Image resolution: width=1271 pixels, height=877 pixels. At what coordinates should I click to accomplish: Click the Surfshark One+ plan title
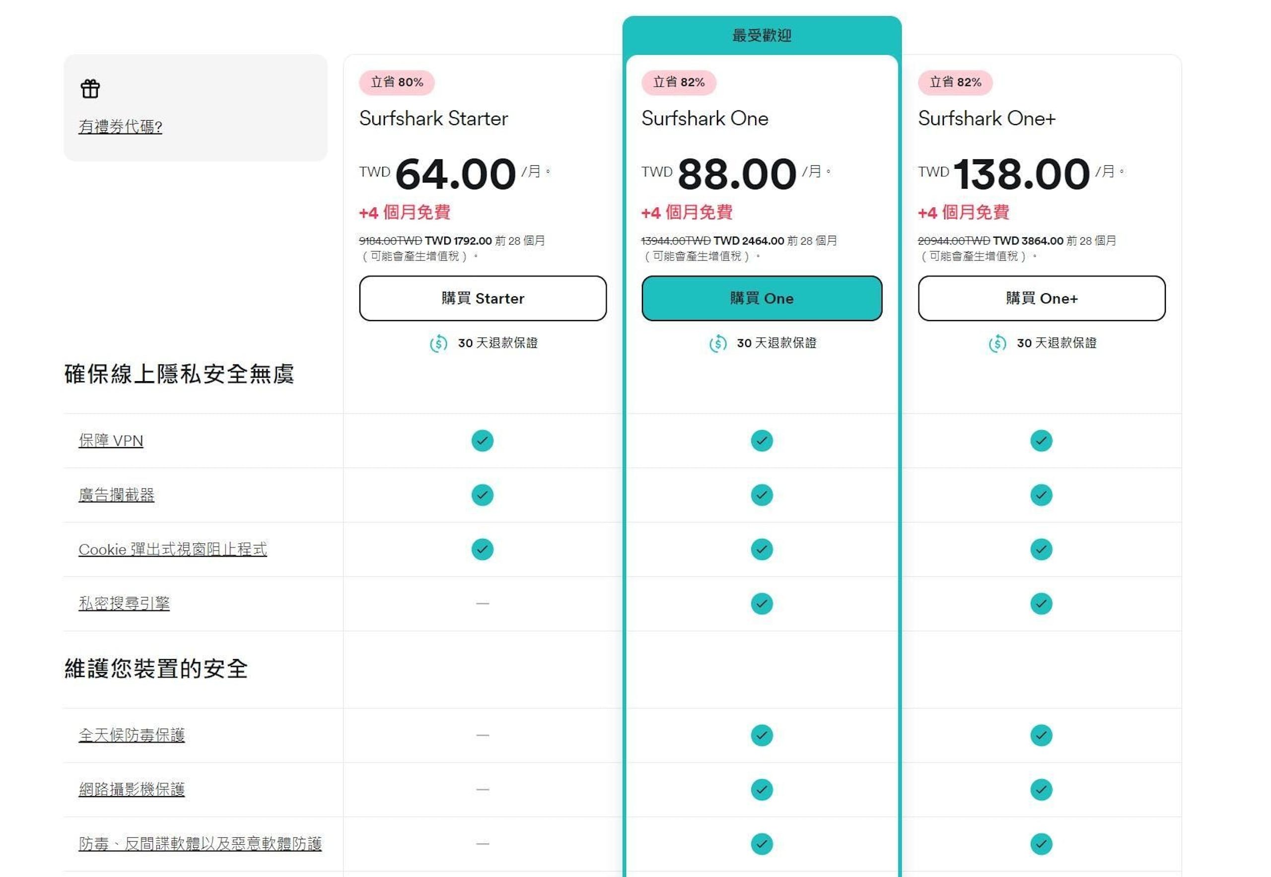pos(987,119)
